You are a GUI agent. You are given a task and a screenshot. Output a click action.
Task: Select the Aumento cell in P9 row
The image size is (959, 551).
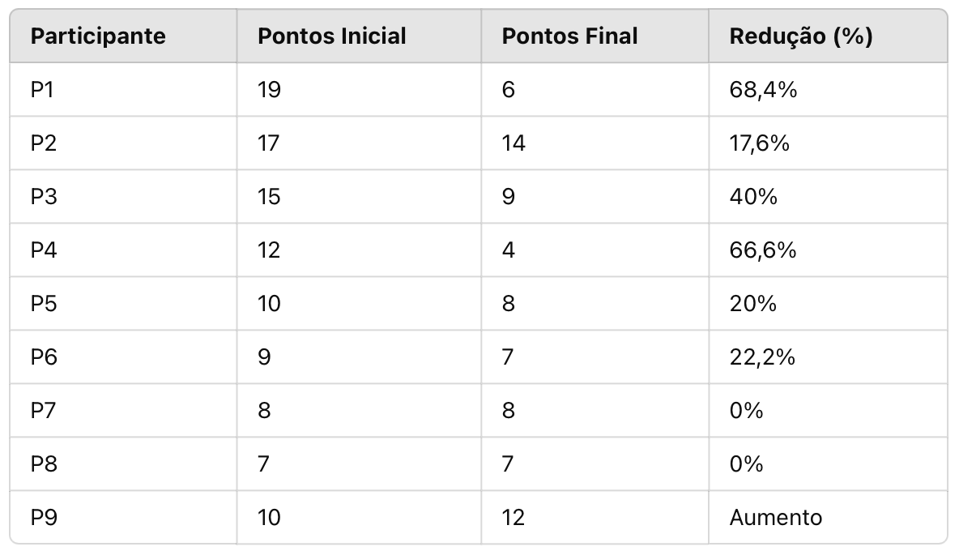828,517
